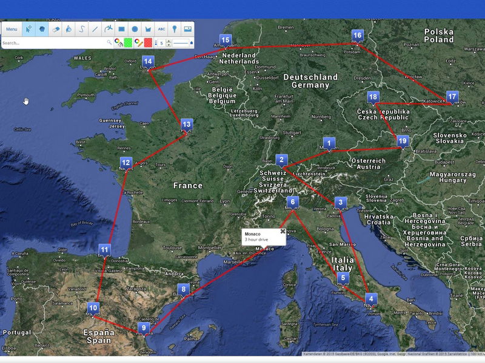Click marker 11 at Bilbao
The height and width of the screenshot is (363, 485).
tap(104, 250)
